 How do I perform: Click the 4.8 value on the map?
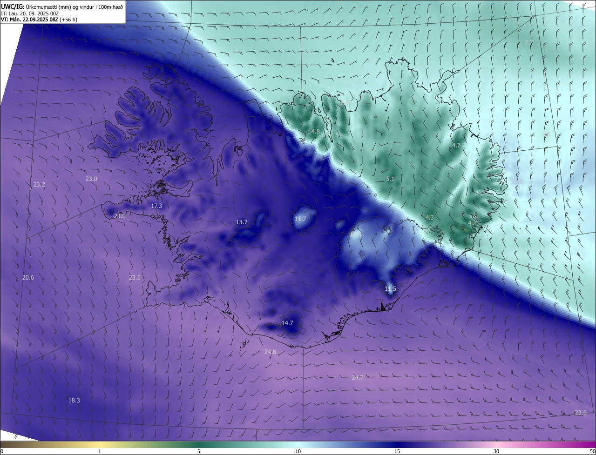click(x=316, y=131)
